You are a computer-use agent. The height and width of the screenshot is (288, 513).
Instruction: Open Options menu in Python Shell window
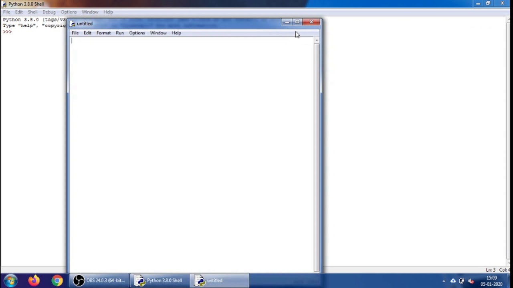[69, 12]
